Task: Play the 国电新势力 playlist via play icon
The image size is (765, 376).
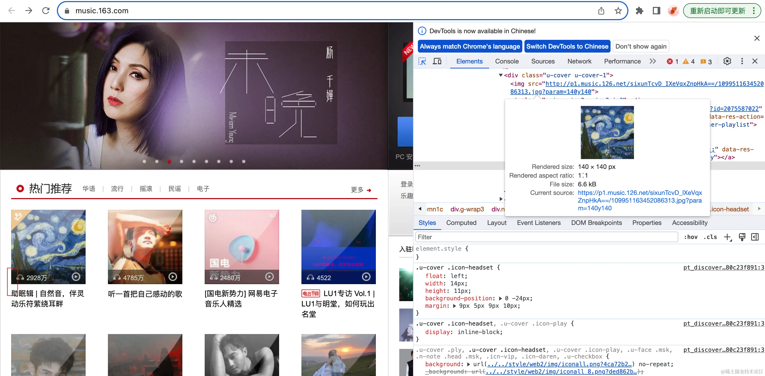Action: coord(269,277)
